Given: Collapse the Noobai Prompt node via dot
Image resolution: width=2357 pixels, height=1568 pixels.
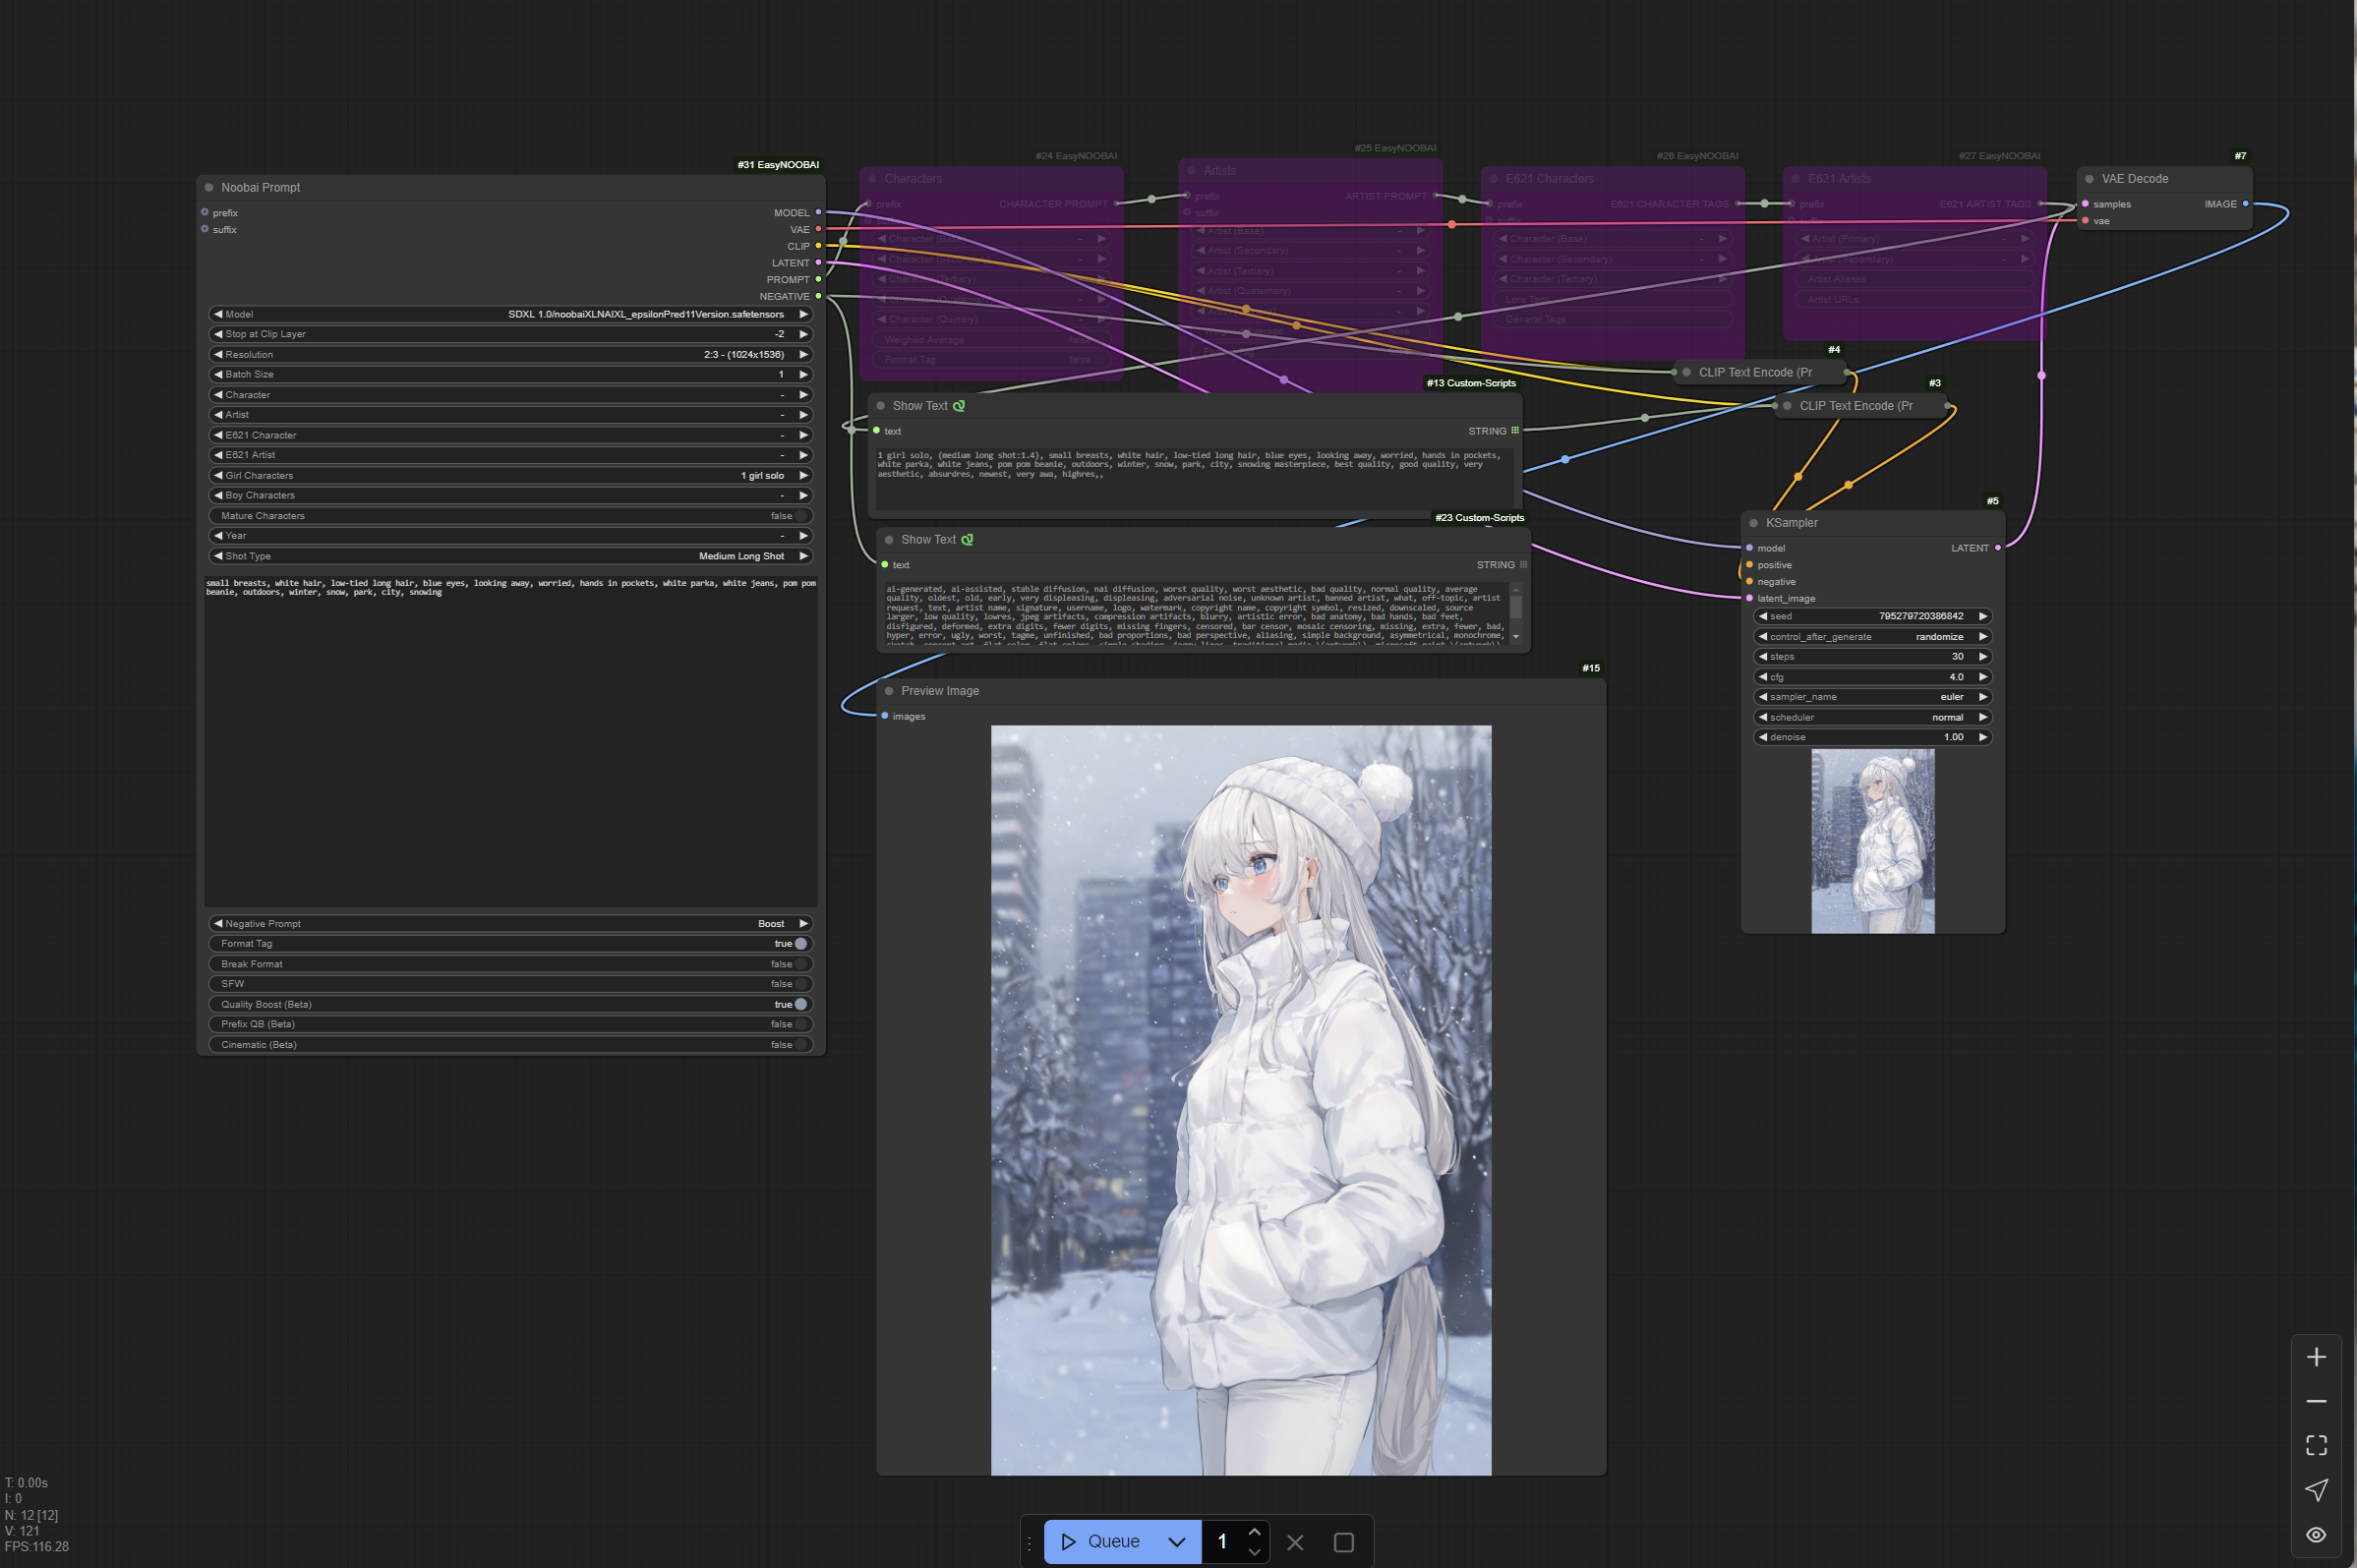Looking at the screenshot, I should [x=209, y=187].
